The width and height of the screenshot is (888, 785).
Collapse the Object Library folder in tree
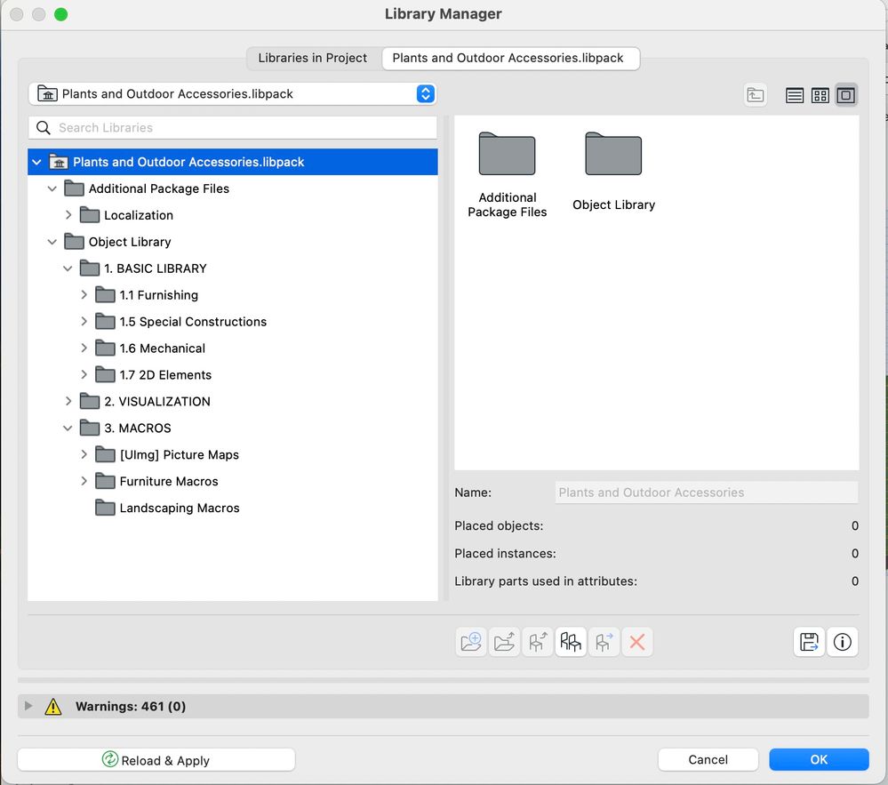pos(52,242)
